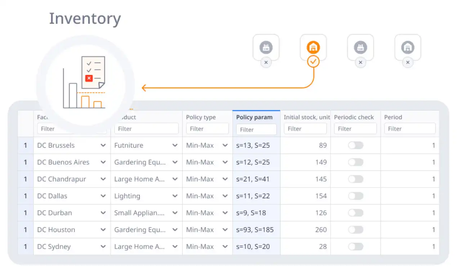This screenshot has height=273, width=457.
Task: Click the X badge under first factory icon
Action: (266, 62)
